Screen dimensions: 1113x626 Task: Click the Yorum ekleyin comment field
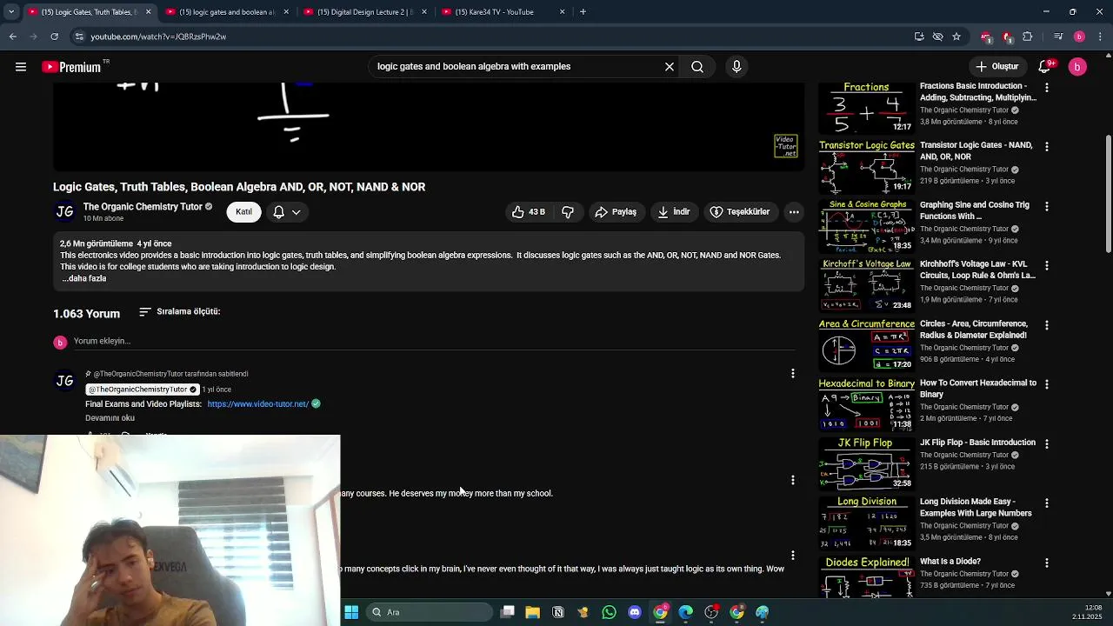click(x=435, y=342)
